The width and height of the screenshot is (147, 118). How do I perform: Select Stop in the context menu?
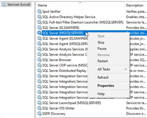pos(101,42)
